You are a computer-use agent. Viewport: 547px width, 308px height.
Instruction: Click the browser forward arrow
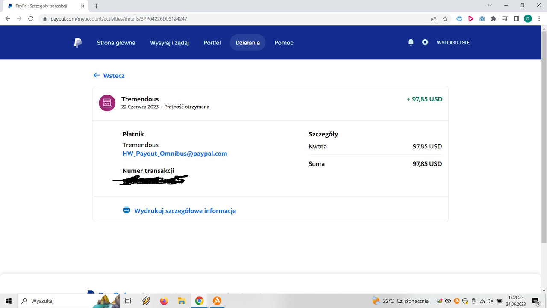[x=19, y=19]
